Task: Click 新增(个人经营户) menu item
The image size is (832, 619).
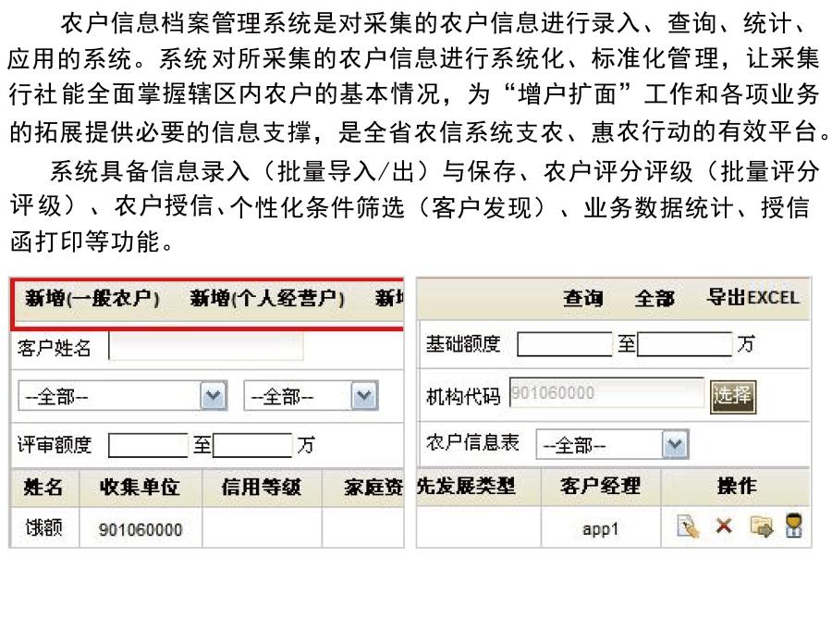Action: click(268, 299)
